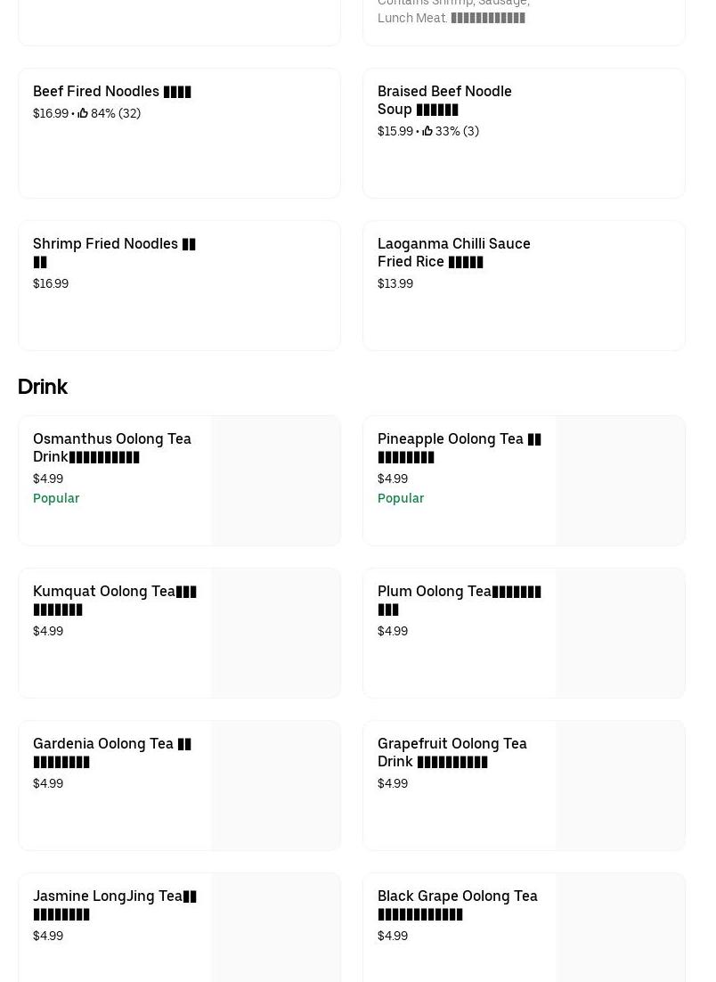Open the Plum Oolong Tea image
The width and height of the screenshot is (716, 982).
coord(621,633)
